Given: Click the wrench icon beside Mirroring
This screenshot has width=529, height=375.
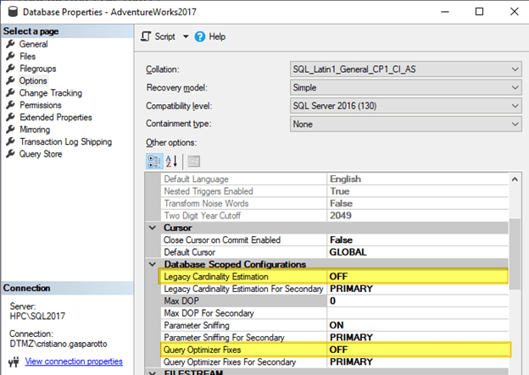Looking at the screenshot, I should click(10, 129).
